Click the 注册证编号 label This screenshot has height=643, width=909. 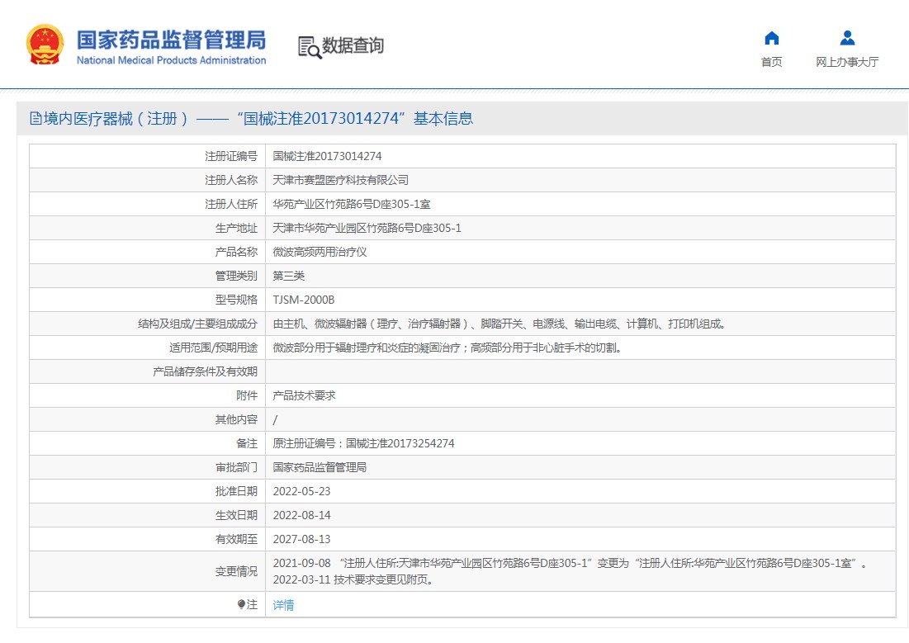[x=230, y=157]
